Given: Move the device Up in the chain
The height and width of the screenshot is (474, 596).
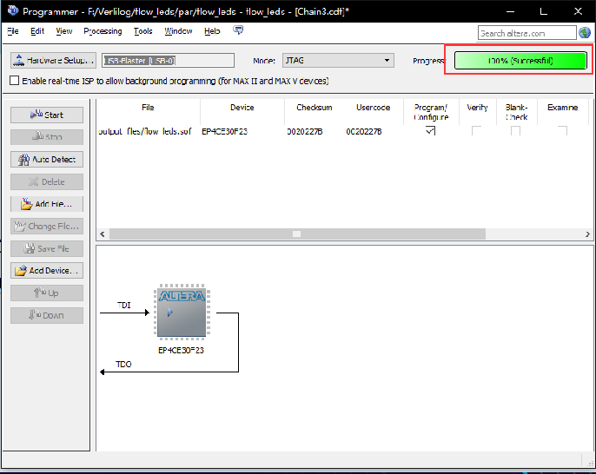Looking at the screenshot, I should [47, 293].
